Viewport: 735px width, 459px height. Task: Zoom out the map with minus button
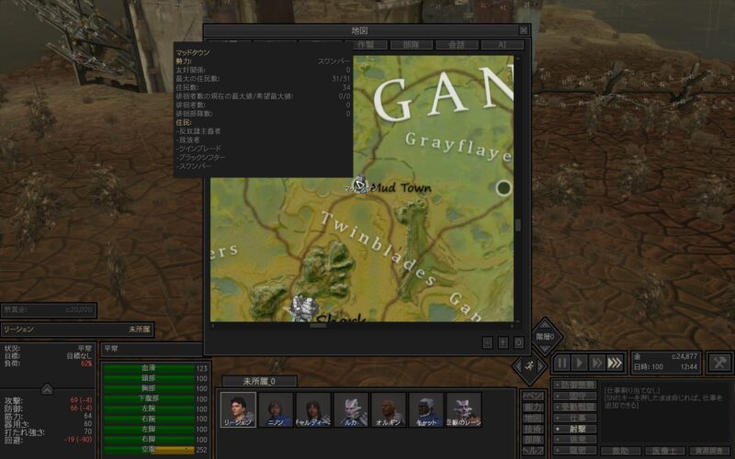[488, 342]
